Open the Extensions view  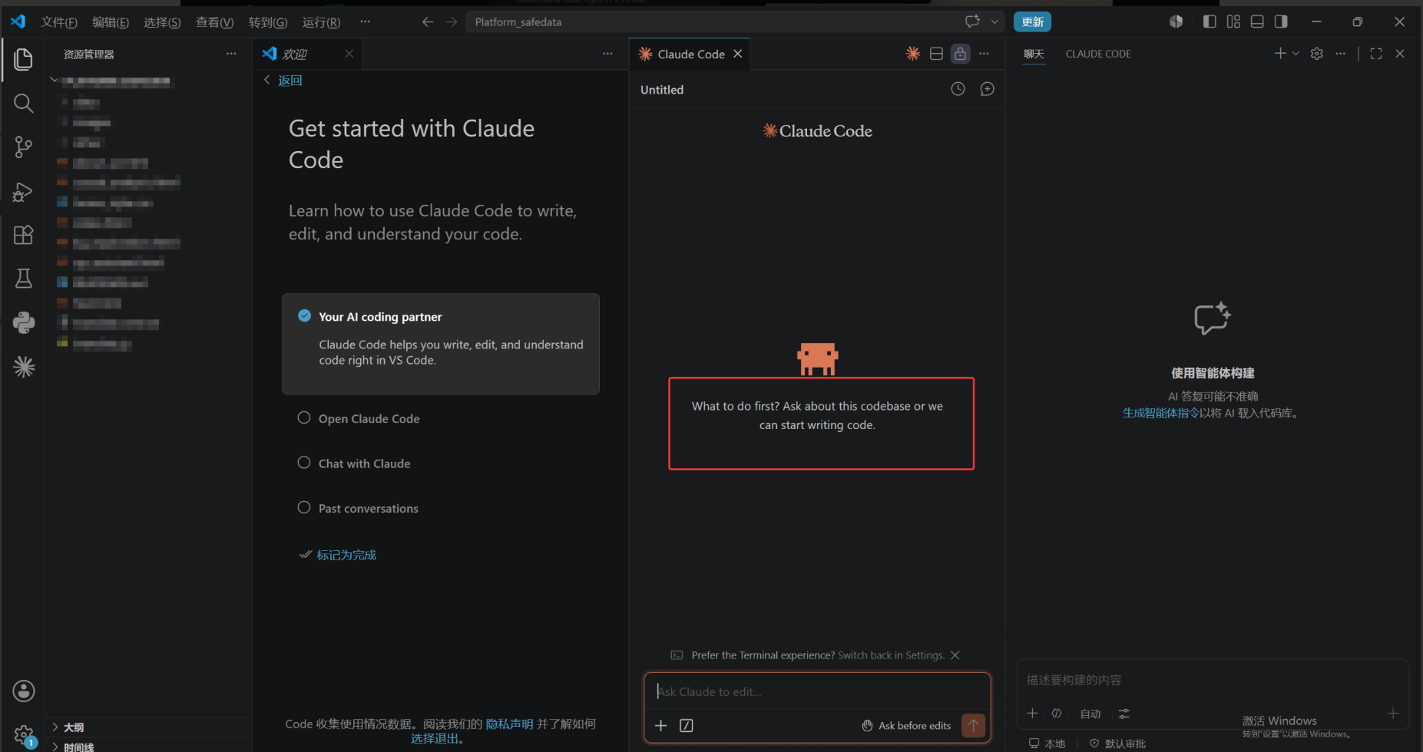(x=23, y=235)
